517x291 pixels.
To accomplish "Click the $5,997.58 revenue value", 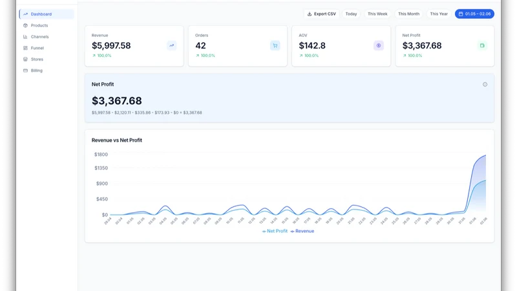I will coord(111,45).
